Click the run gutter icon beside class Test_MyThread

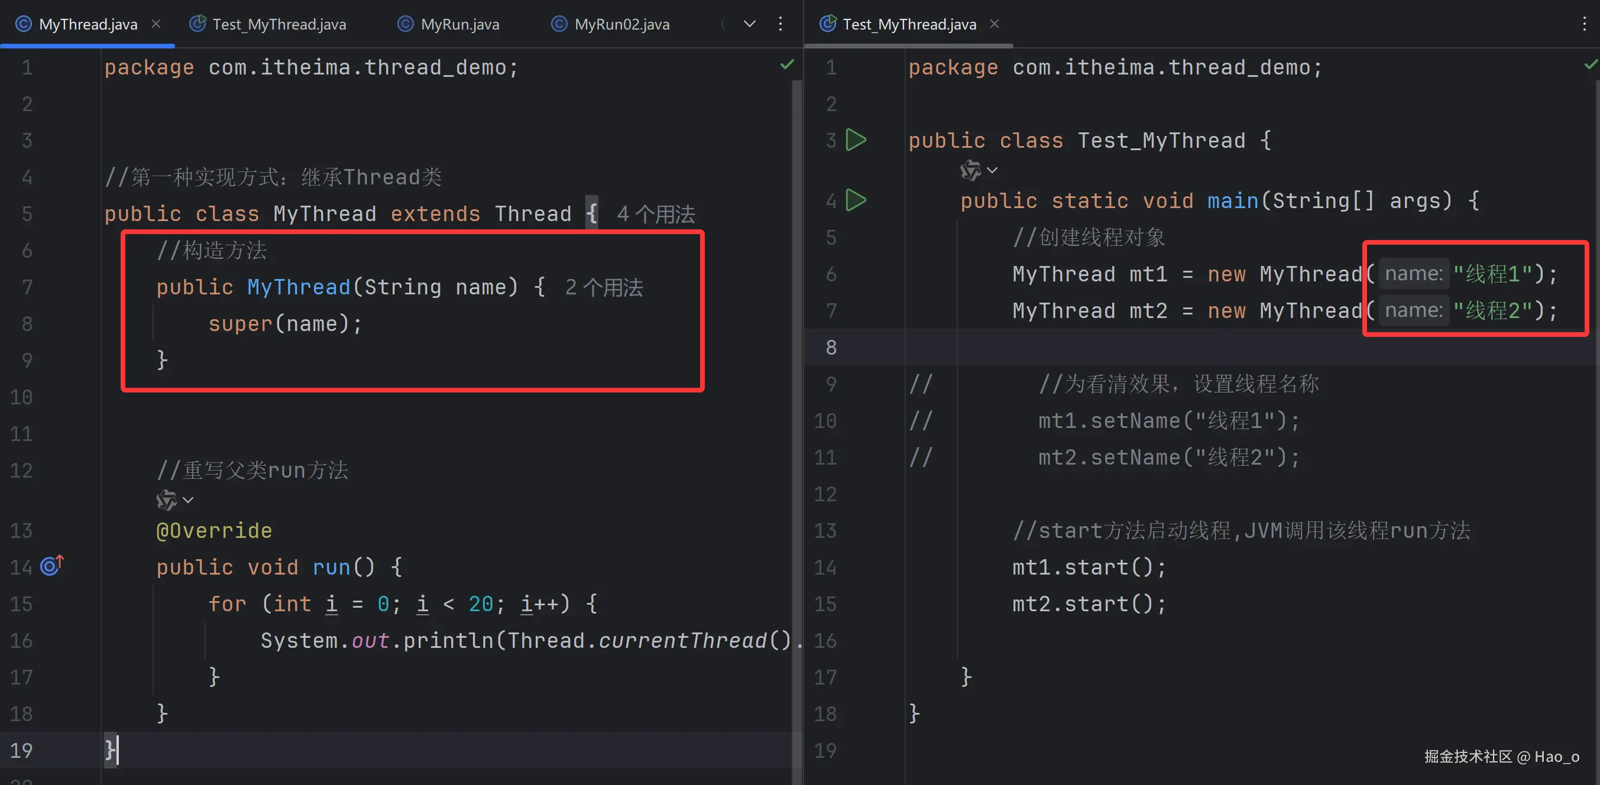[x=857, y=140]
